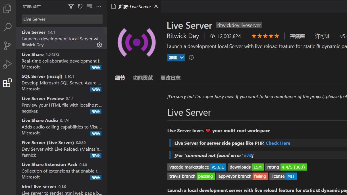Click the purple Live Server logo
This screenshot has height=195, width=347.
click(137, 42)
